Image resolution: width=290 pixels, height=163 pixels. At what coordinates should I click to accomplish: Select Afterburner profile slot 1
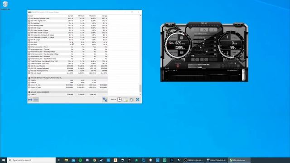[223, 66]
